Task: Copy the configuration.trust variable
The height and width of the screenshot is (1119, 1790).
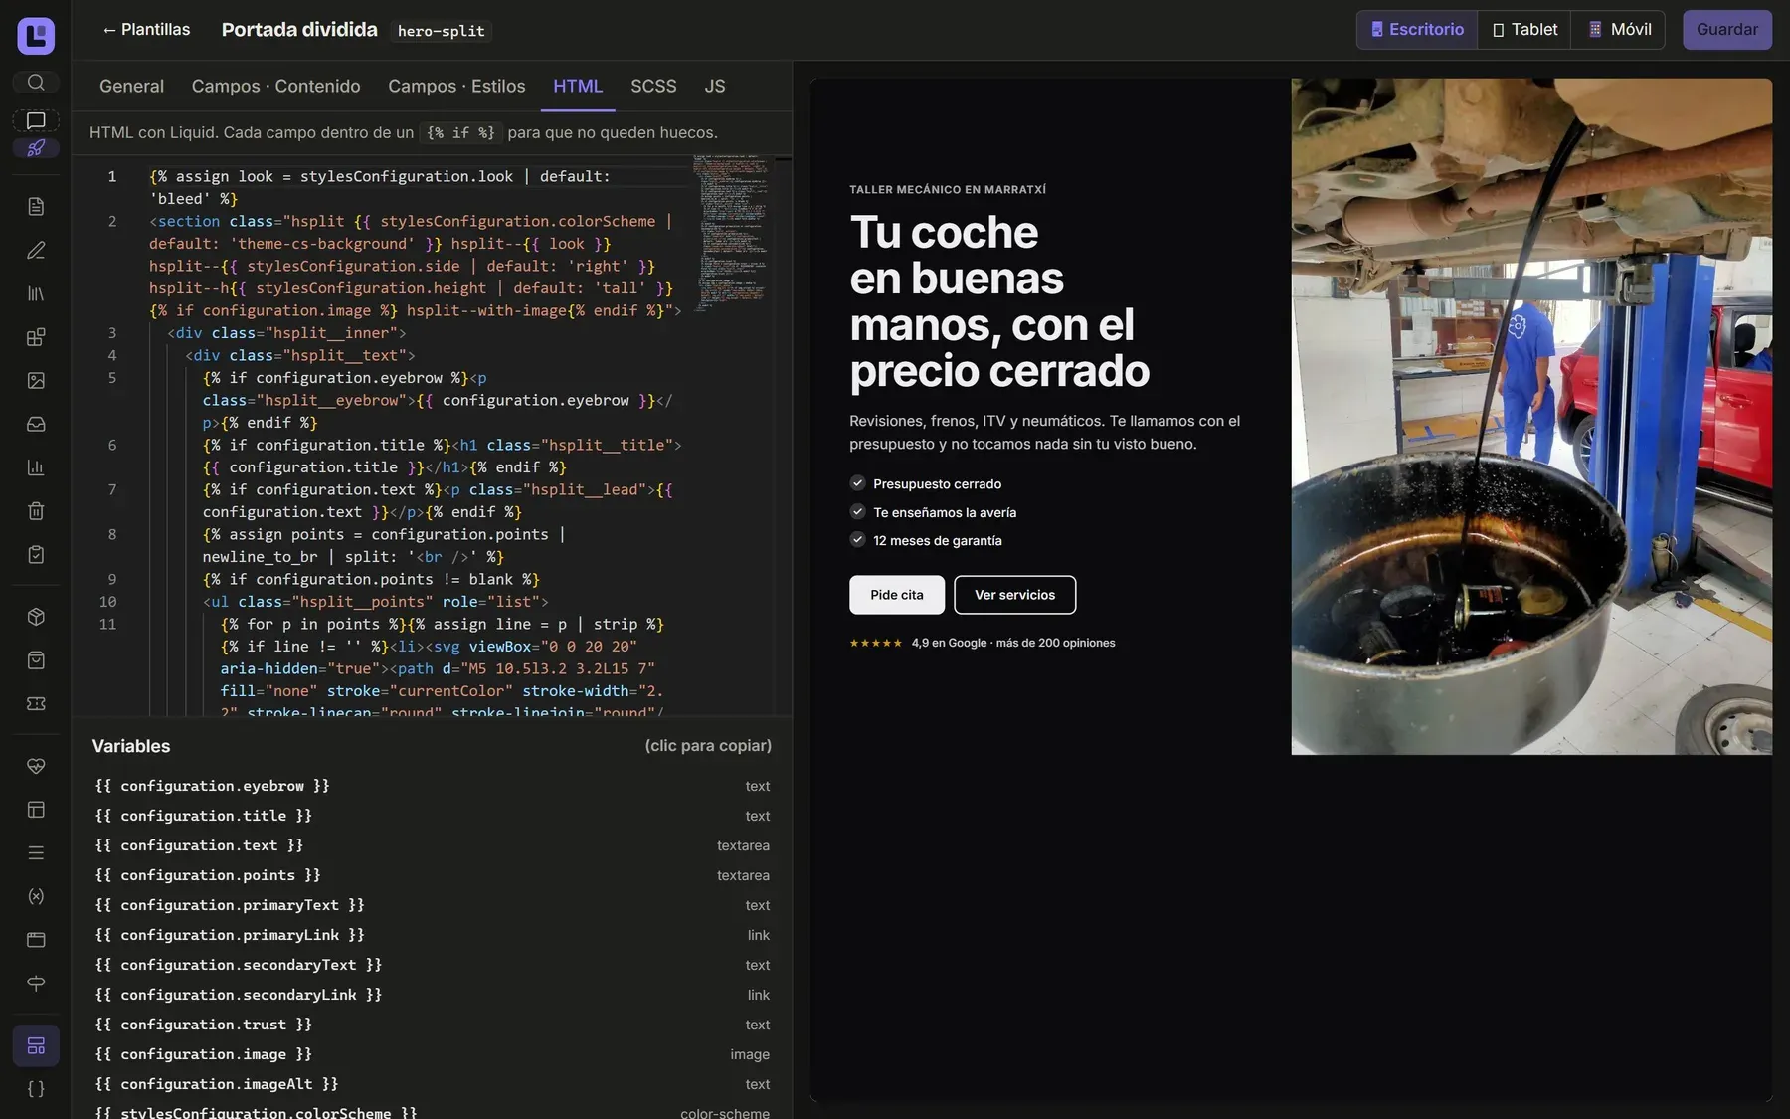Action: click(x=432, y=1025)
